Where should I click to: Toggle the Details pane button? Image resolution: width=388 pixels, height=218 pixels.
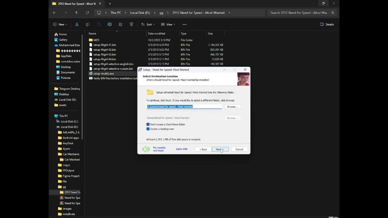pyautogui.click(x=327, y=24)
